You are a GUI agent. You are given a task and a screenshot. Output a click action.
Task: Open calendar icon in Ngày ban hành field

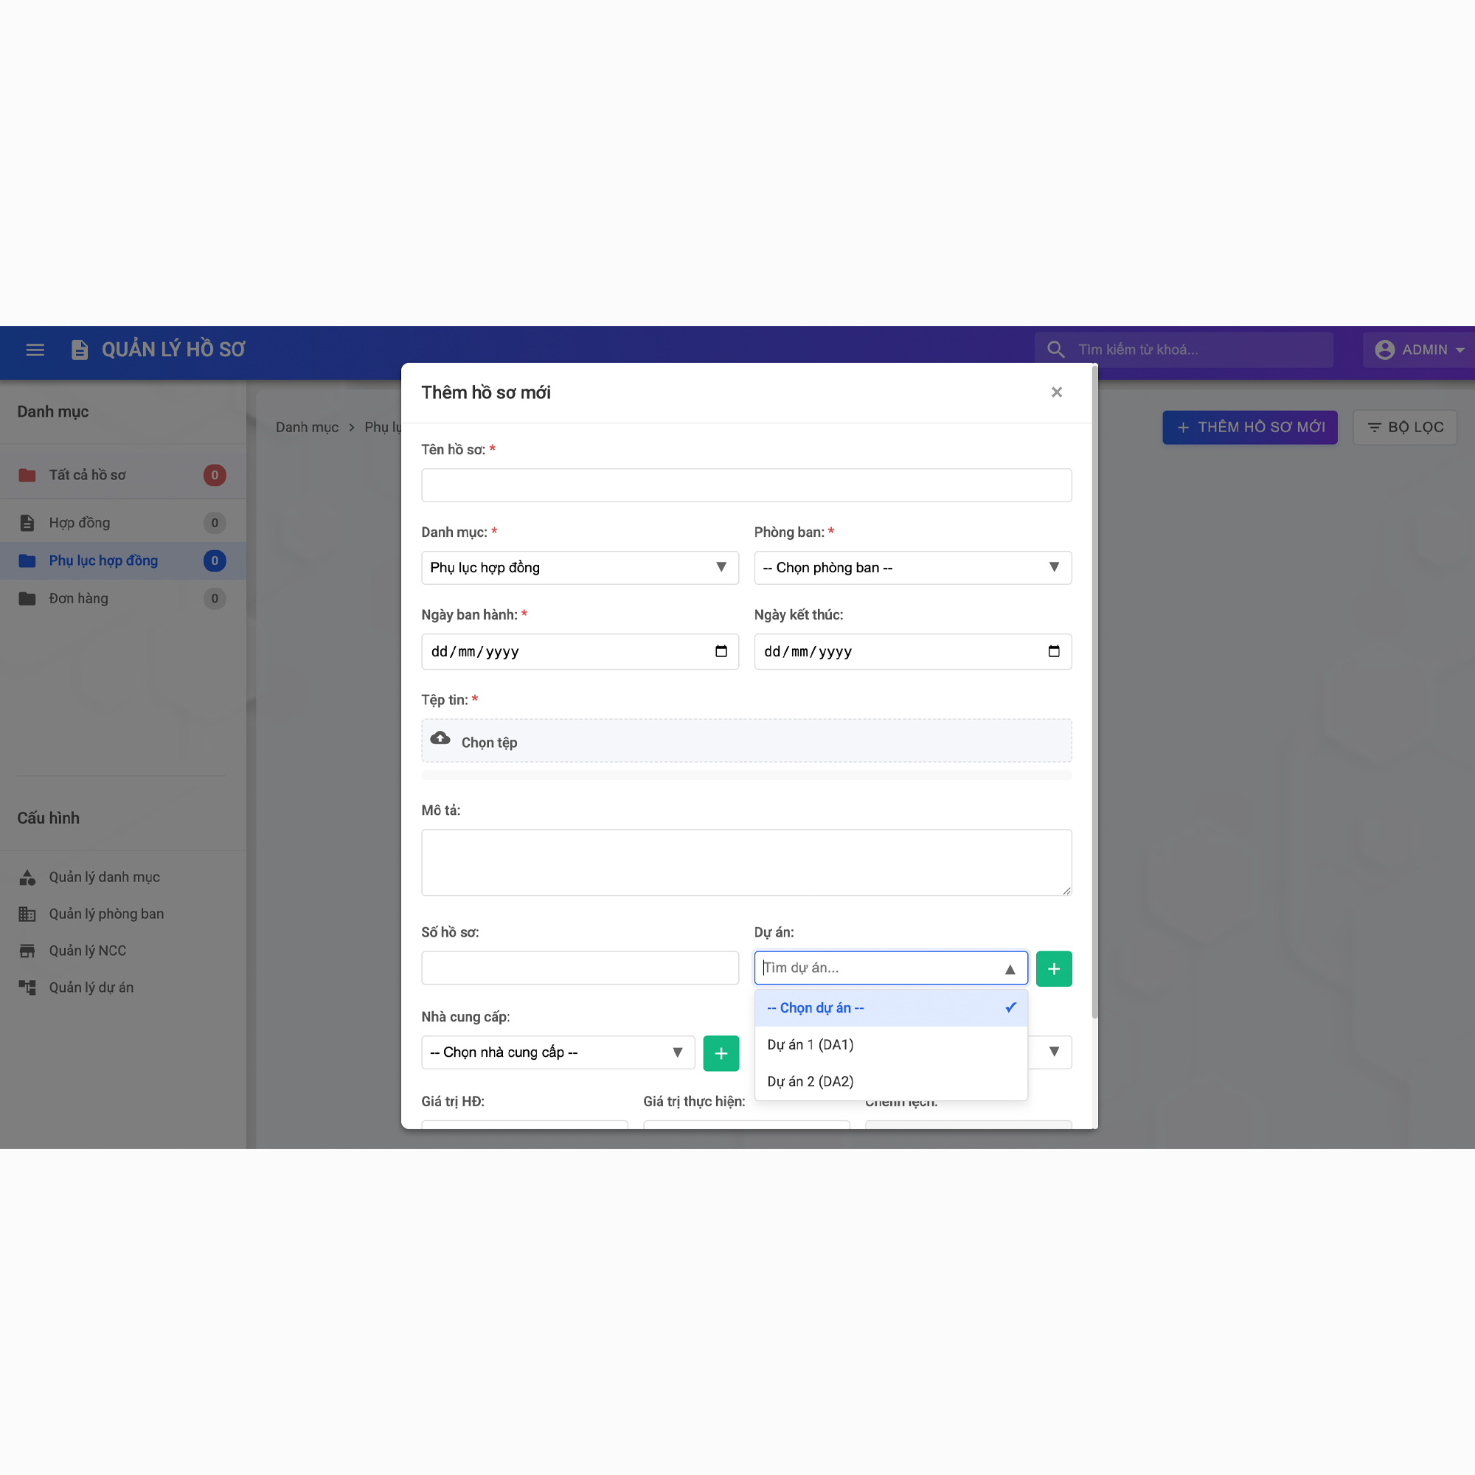pos(721,651)
